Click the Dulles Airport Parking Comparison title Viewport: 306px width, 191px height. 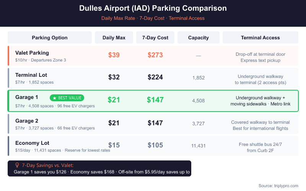(153, 8)
